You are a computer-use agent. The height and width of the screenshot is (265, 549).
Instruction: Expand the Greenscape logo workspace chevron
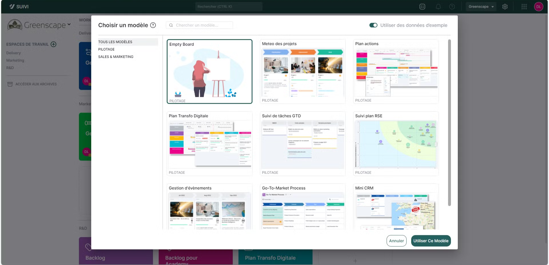coord(69,25)
